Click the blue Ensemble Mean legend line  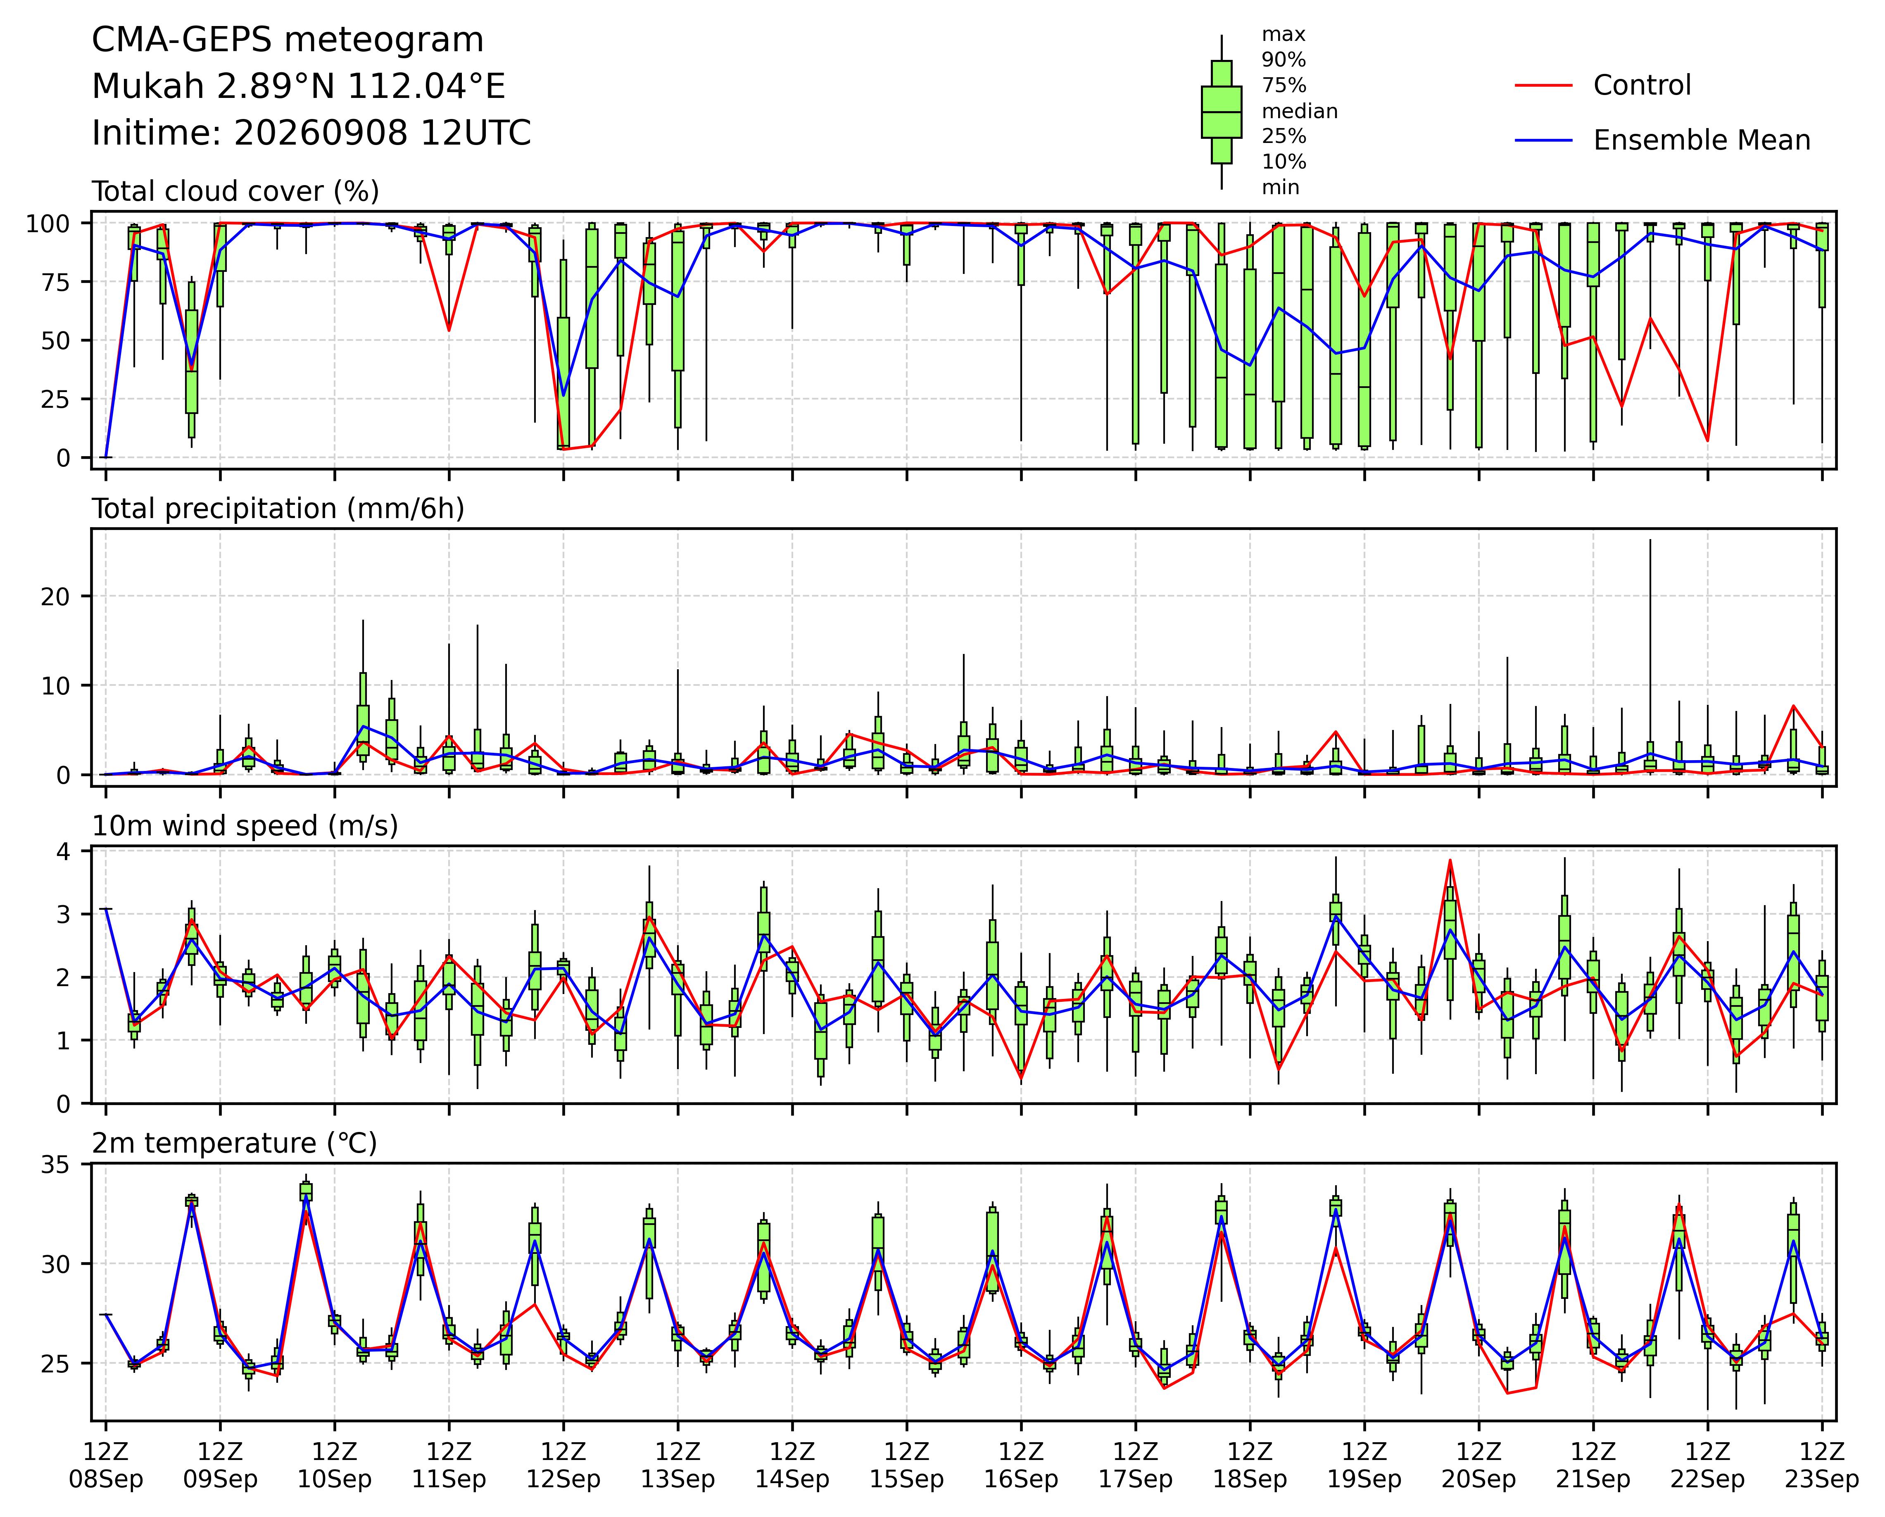click(1544, 141)
